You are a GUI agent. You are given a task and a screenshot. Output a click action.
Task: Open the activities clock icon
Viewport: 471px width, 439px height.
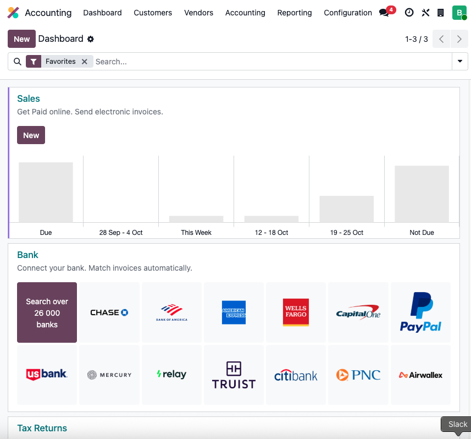click(x=409, y=13)
